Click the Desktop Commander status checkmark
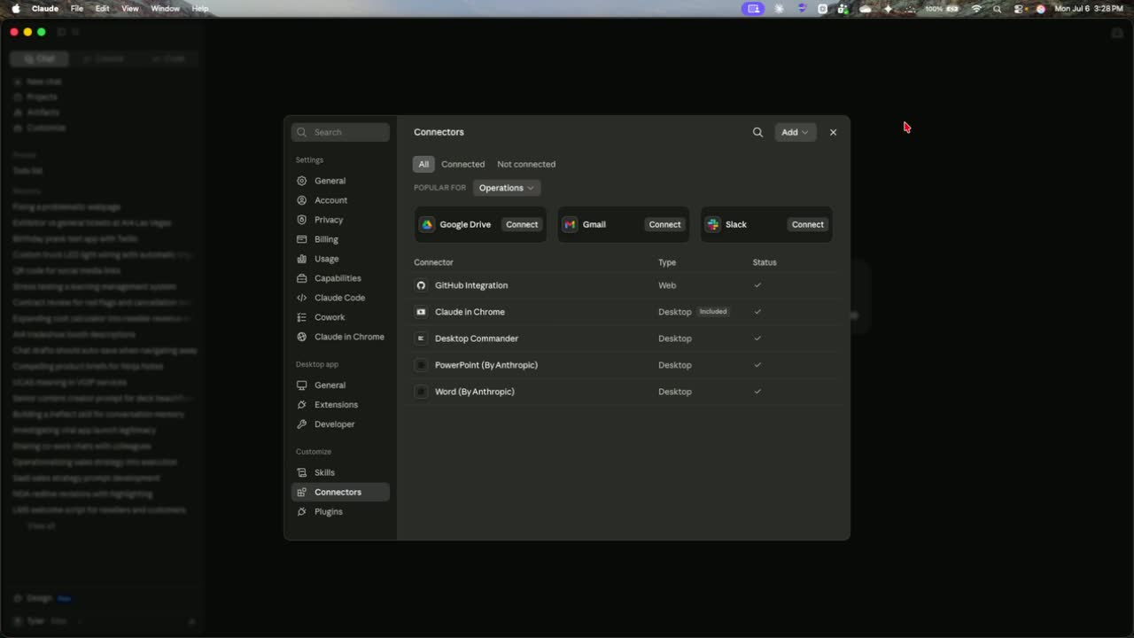1134x638 pixels. pyautogui.click(x=757, y=338)
